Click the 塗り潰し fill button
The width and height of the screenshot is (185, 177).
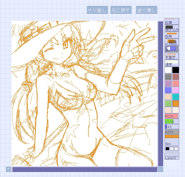coord(147,10)
